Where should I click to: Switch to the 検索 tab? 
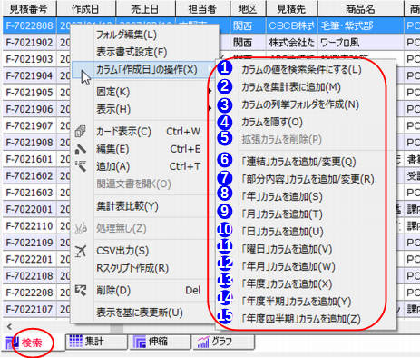pos(33,343)
